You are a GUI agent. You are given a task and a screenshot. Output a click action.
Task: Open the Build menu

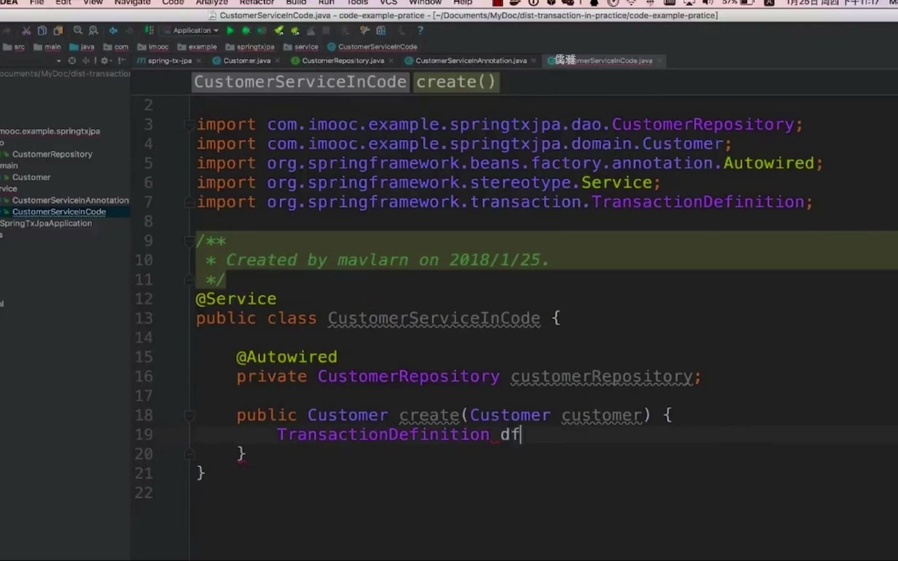(296, 2)
